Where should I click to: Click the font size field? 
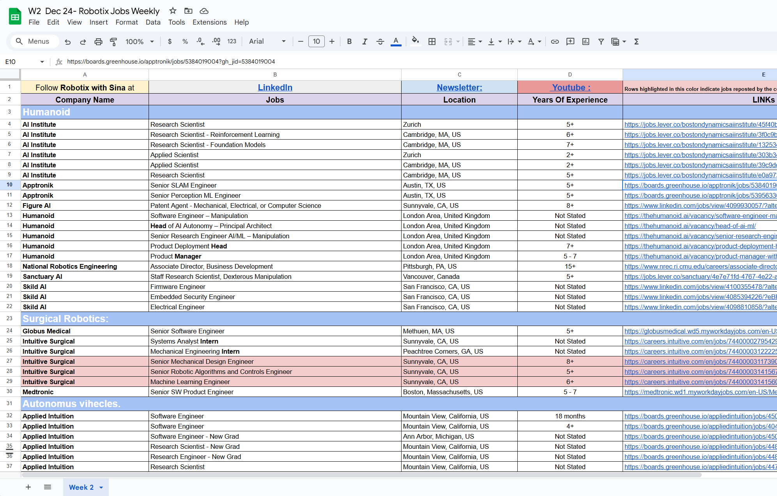316,41
